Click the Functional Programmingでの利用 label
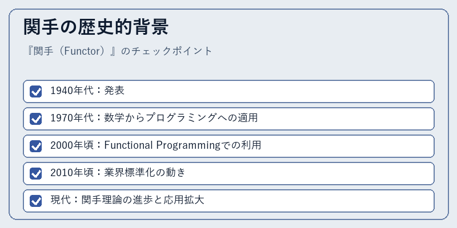Viewport: 457px width, 228px height. [182, 145]
